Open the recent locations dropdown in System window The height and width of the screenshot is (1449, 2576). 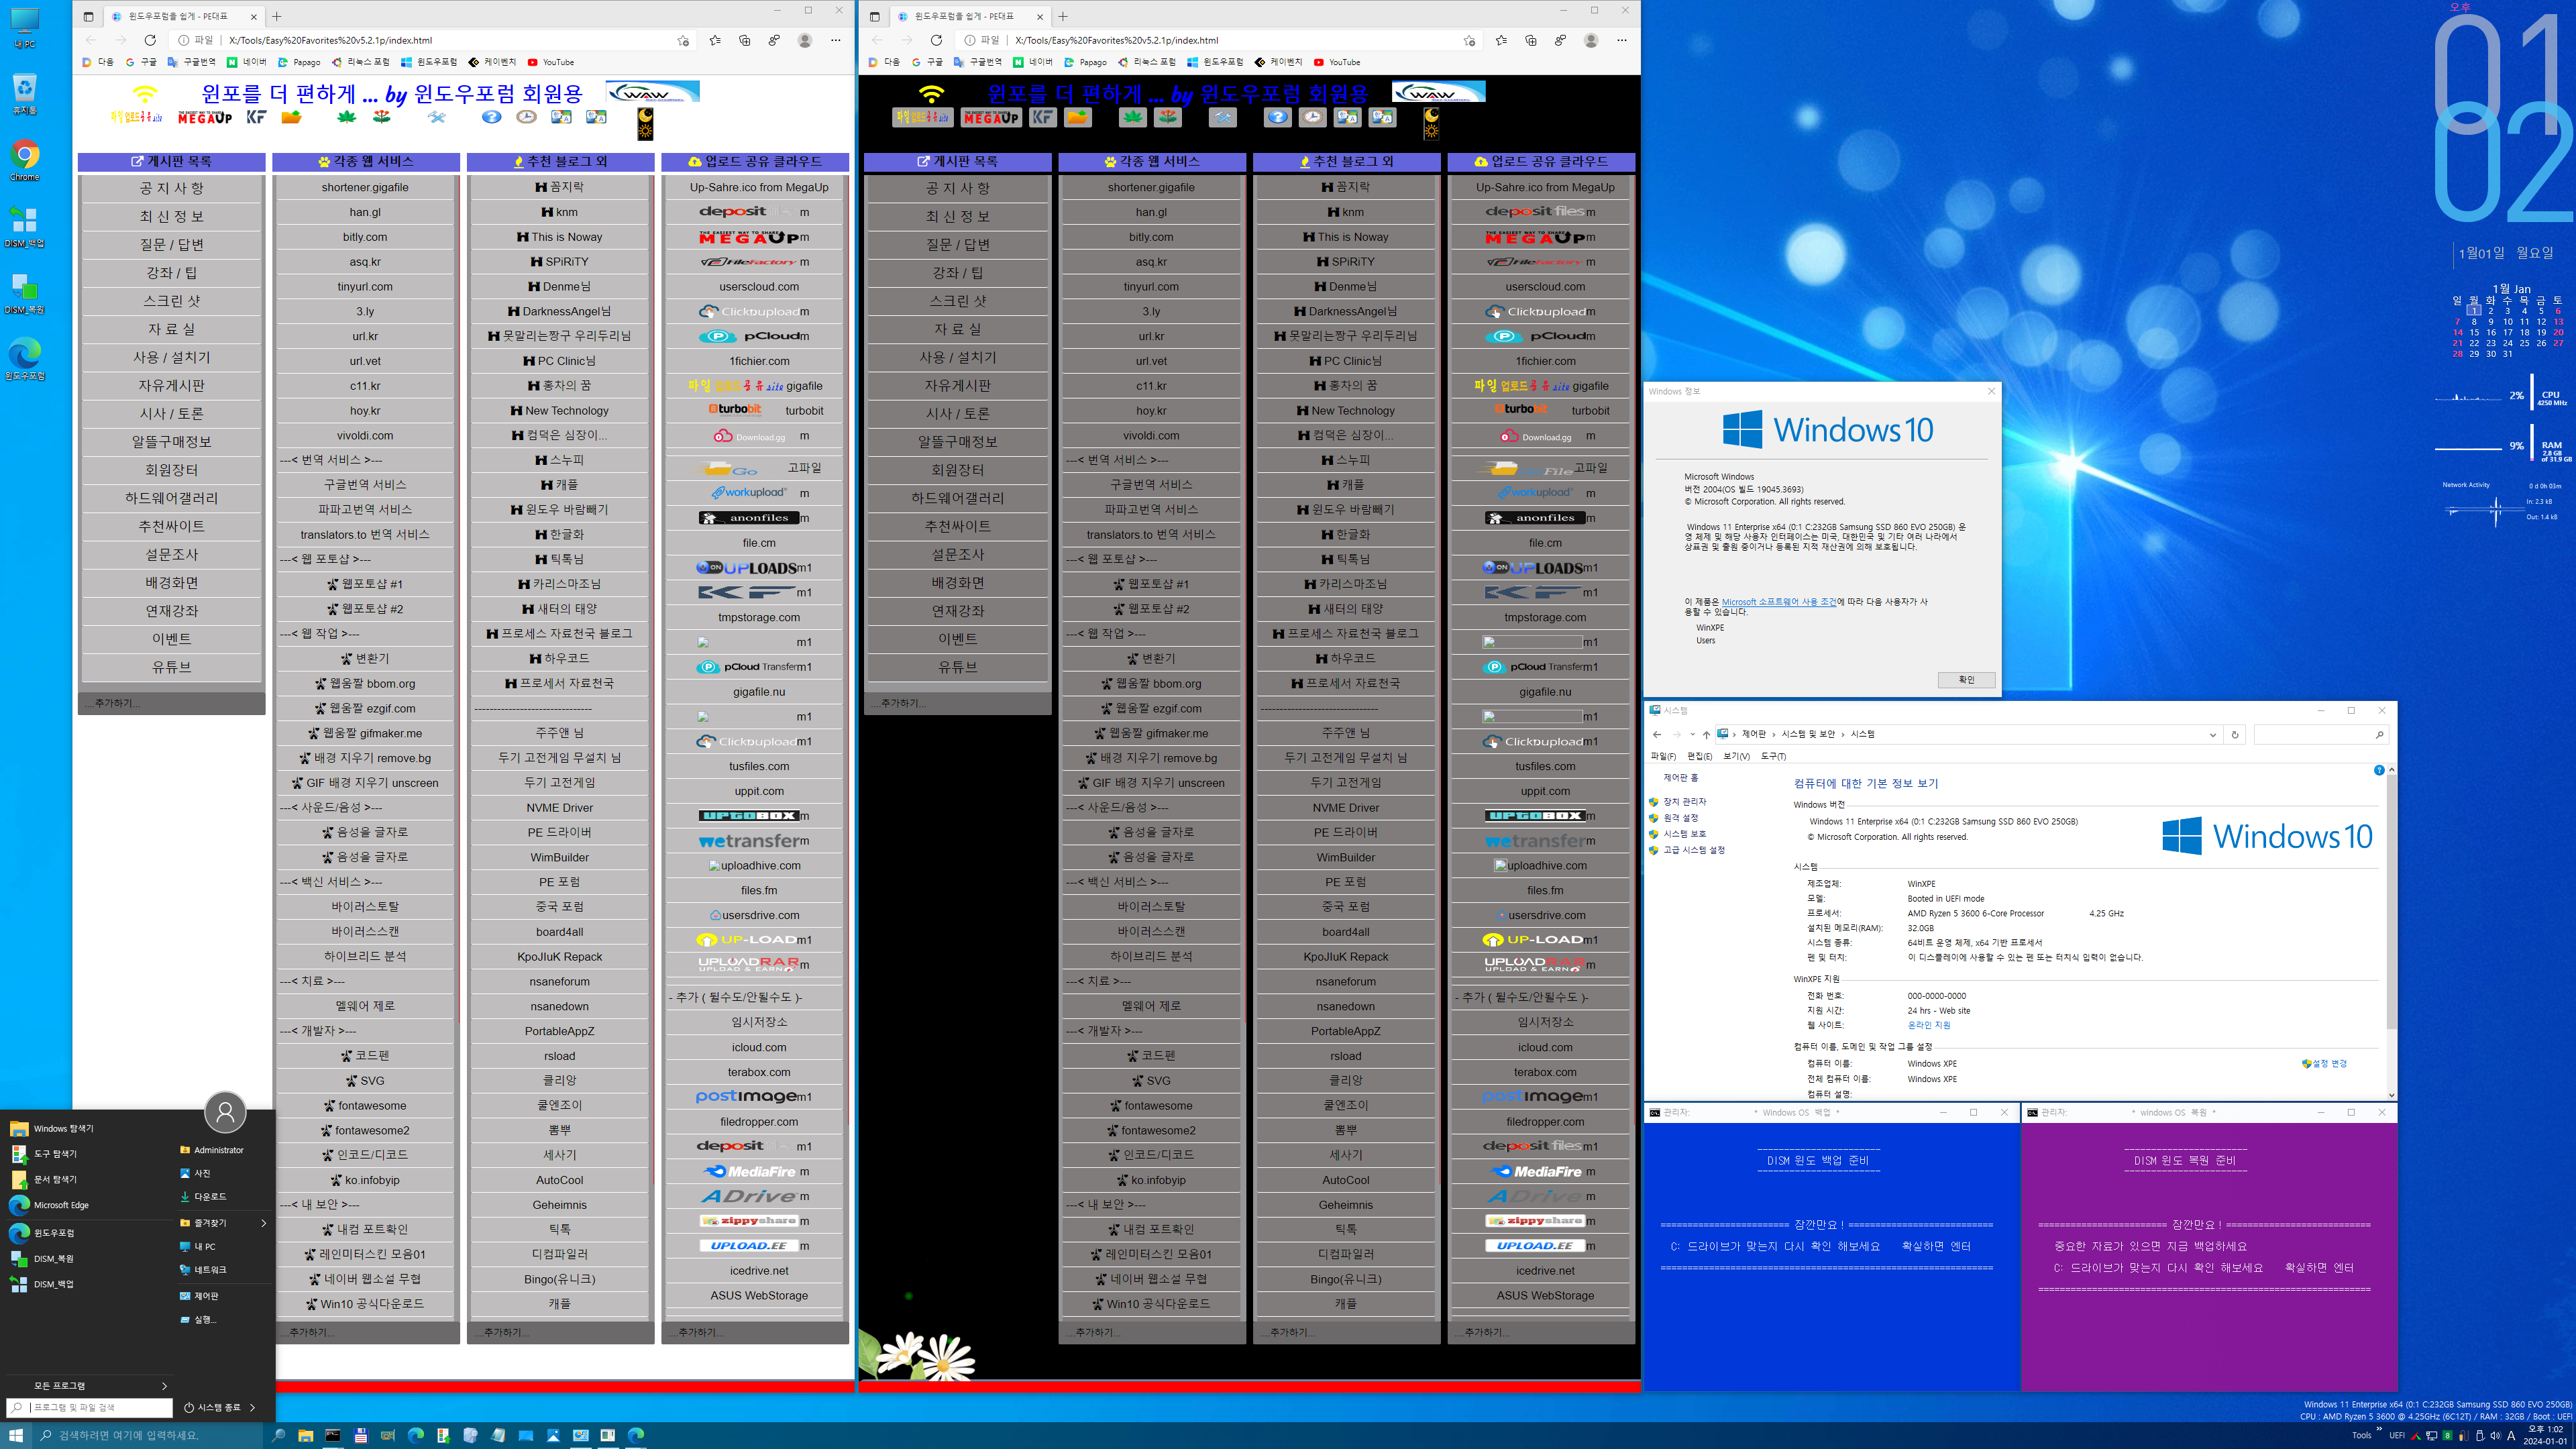(x=1692, y=735)
